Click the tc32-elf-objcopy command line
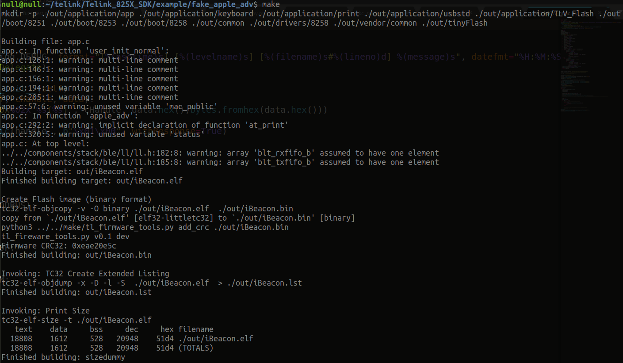Viewport: 623px width, 363px height. [147, 209]
